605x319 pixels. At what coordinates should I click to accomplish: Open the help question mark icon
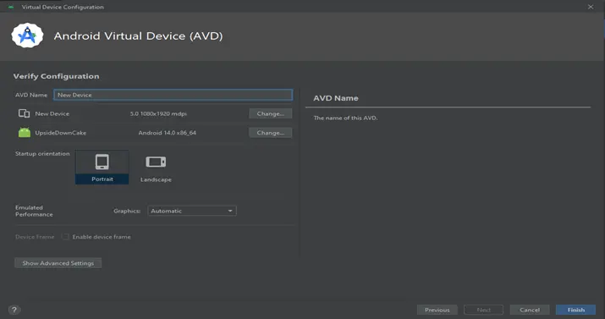pyautogui.click(x=14, y=310)
